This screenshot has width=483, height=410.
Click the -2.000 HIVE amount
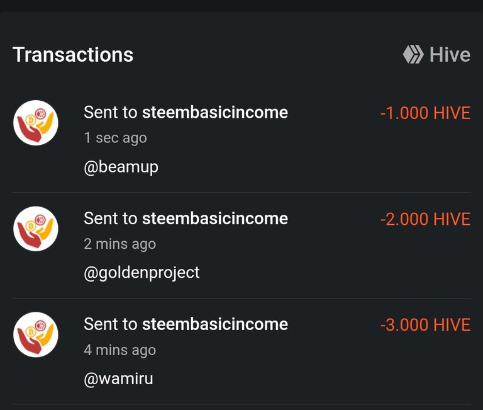(x=425, y=219)
